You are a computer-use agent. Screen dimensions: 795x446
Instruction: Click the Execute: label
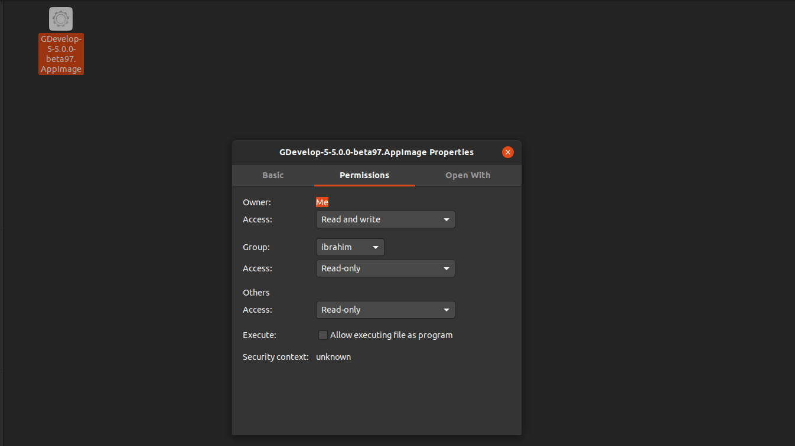(x=259, y=335)
